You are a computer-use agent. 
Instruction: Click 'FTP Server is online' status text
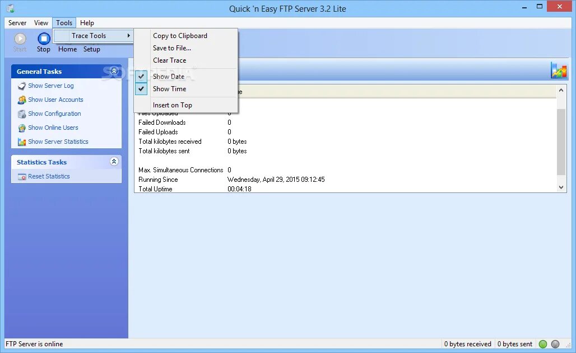(x=34, y=344)
